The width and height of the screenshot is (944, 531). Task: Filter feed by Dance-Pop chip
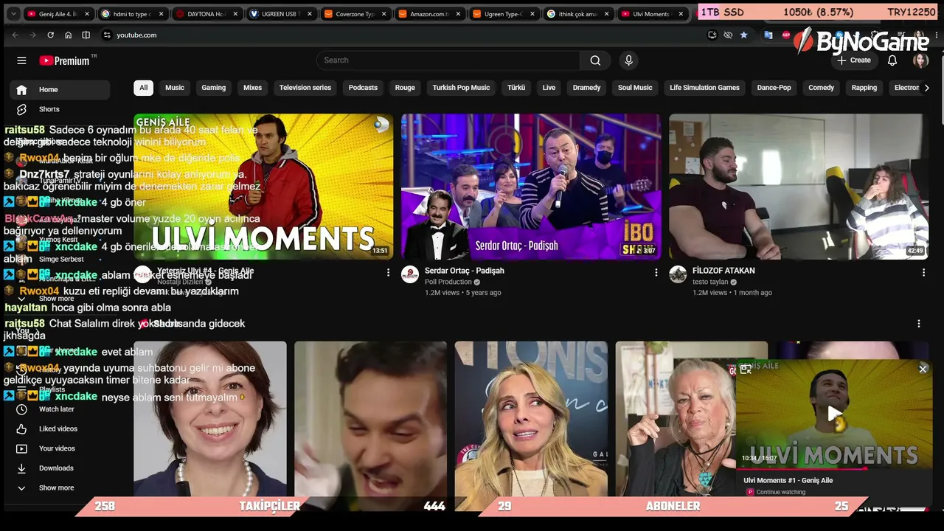click(774, 88)
